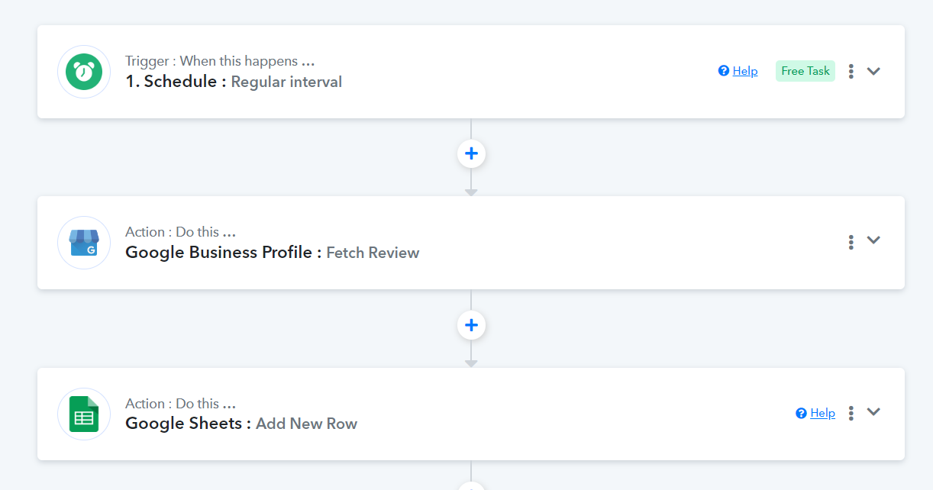The height and width of the screenshot is (490, 933).
Task: Click 'Trigger : When this happens' label
Action: coord(220,61)
